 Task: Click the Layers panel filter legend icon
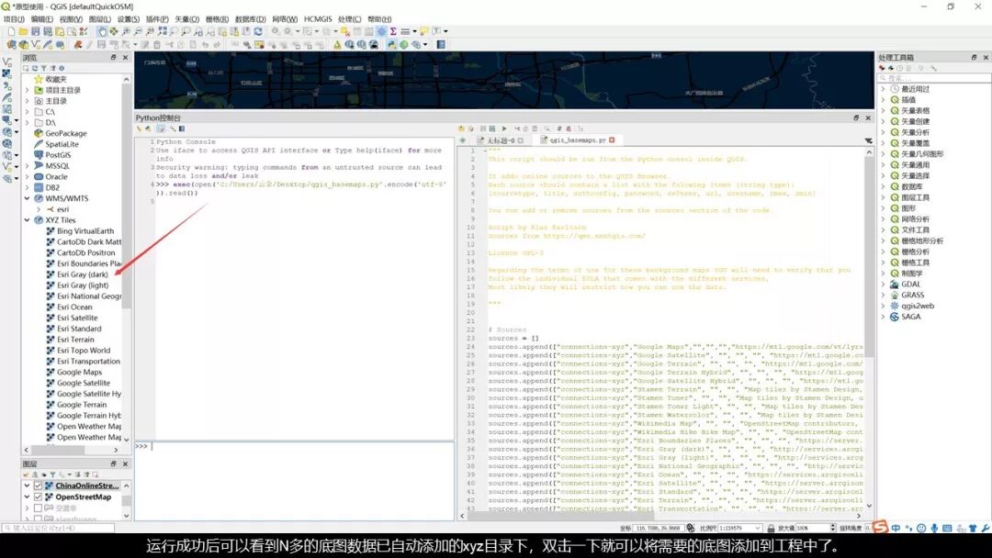(51, 474)
